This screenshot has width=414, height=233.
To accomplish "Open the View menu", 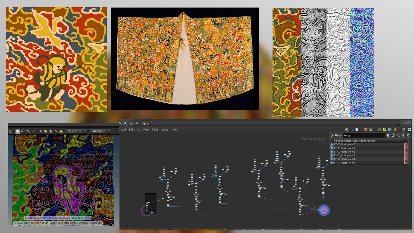I will point(146,130).
